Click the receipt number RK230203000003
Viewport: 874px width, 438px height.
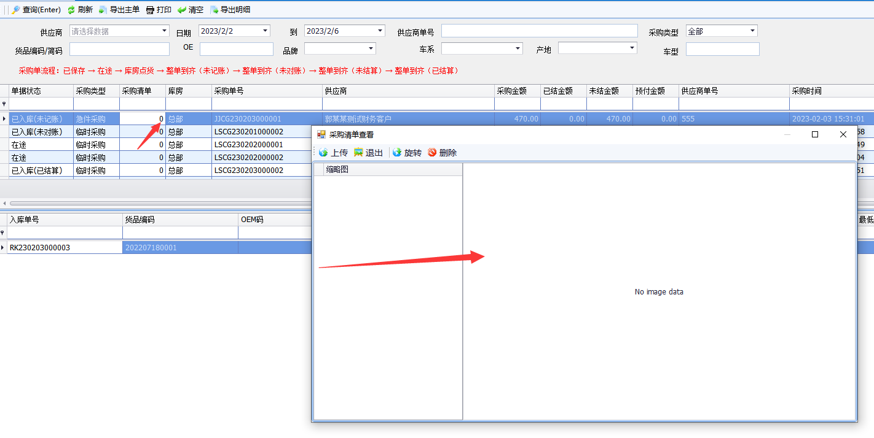[x=40, y=248]
